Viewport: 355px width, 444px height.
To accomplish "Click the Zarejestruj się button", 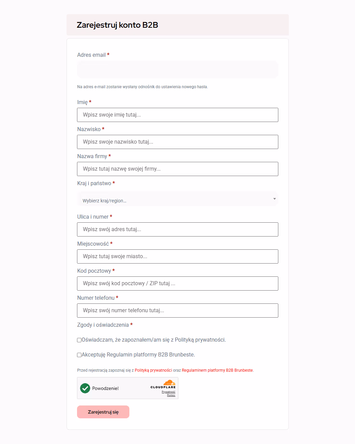I will [x=103, y=412].
